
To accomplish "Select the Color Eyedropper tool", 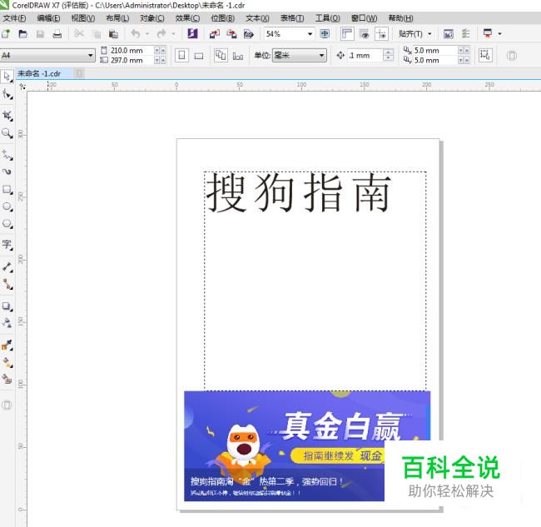I will pos(7,345).
